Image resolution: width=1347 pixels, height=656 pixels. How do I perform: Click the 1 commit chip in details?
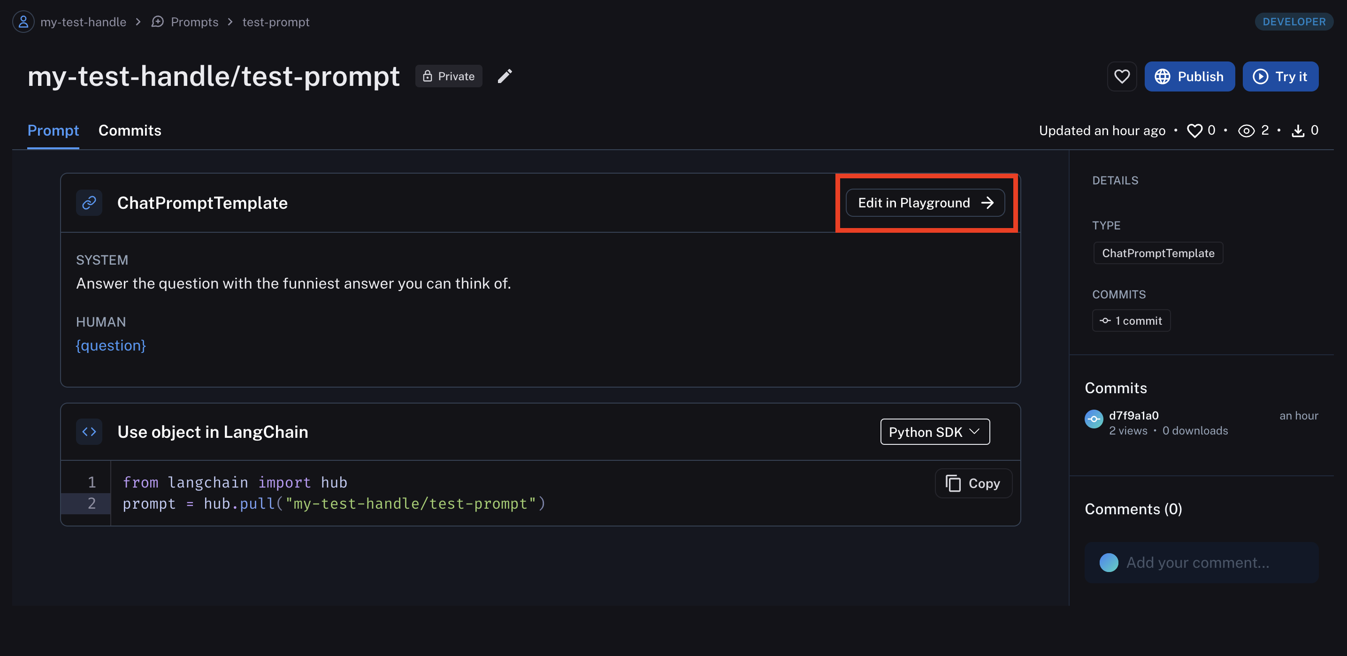click(1131, 321)
